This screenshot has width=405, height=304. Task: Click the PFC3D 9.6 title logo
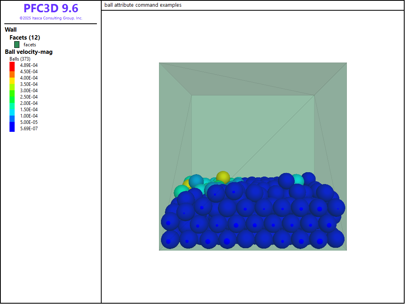coord(51,8)
